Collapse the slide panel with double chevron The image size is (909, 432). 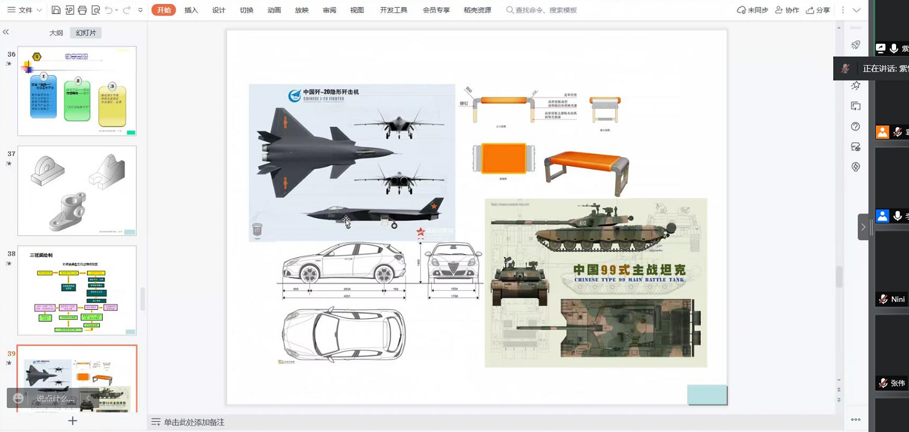(x=6, y=32)
